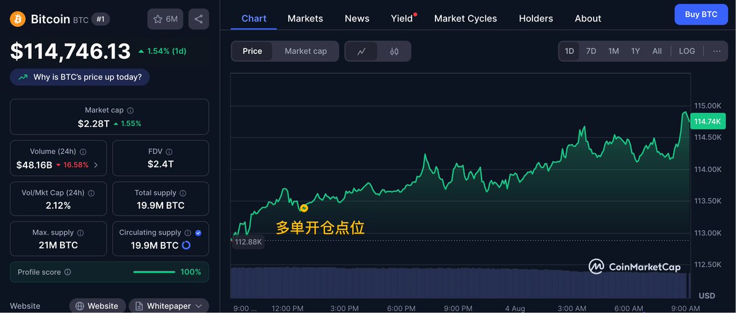The height and width of the screenshot is (313, 736).
Task: Click the 12:00 PM time axis label
Action: (x=288, y=308)
